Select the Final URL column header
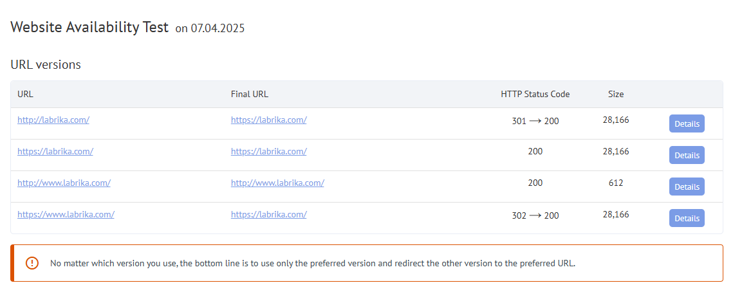733x292 pixels. [250, 94]
